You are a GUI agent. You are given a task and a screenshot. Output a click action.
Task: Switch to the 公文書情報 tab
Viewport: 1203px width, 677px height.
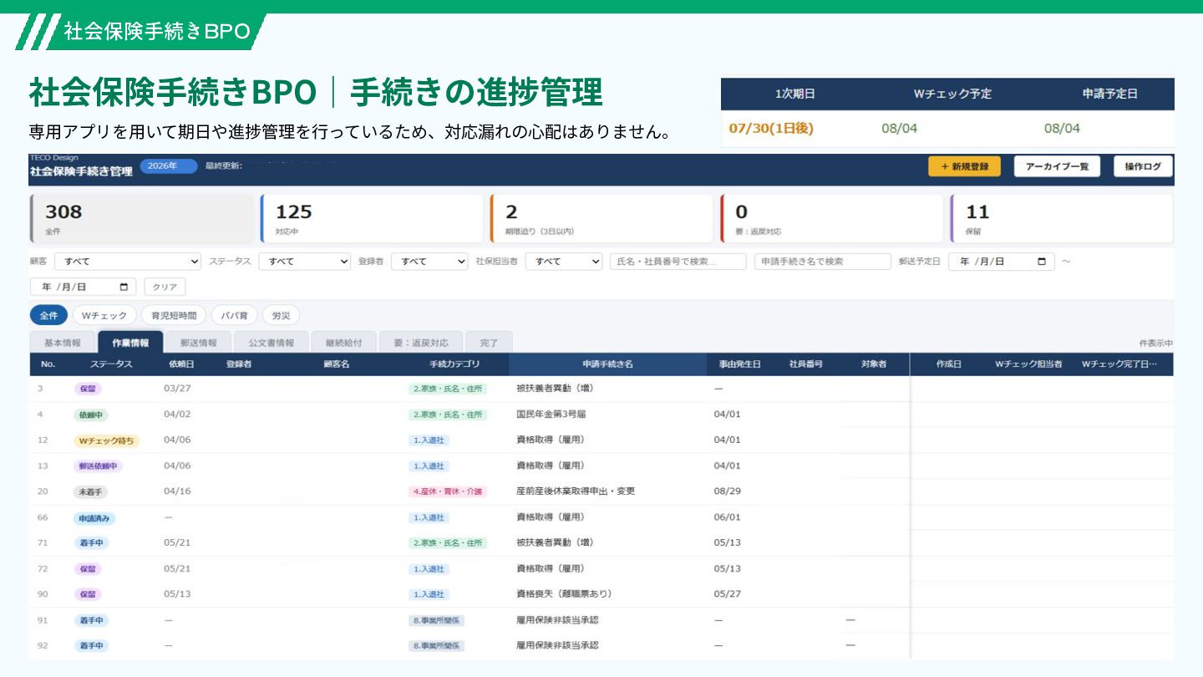272,343
